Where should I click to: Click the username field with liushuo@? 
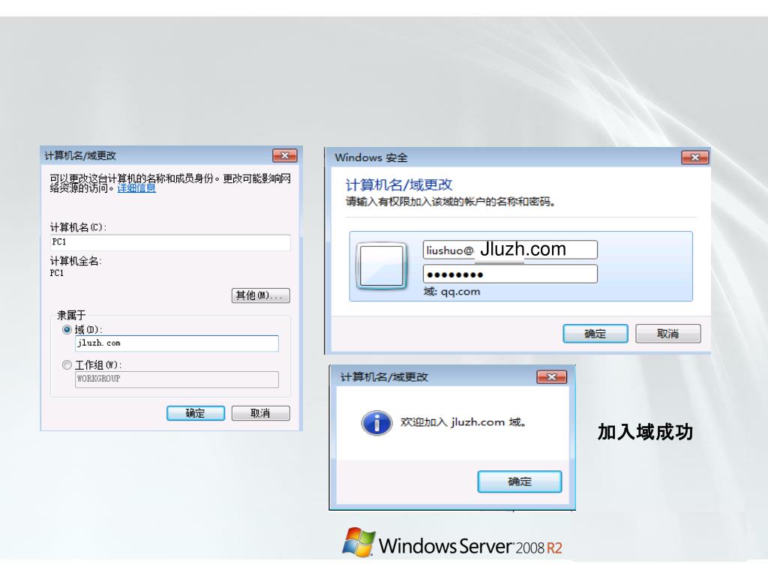(510, 250)
